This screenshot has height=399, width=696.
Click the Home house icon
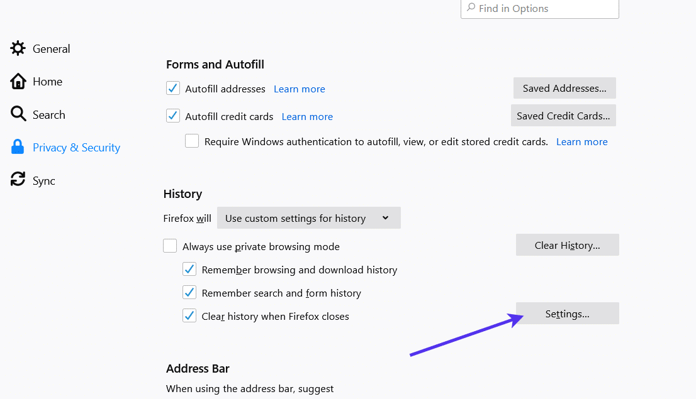(18, 81)
